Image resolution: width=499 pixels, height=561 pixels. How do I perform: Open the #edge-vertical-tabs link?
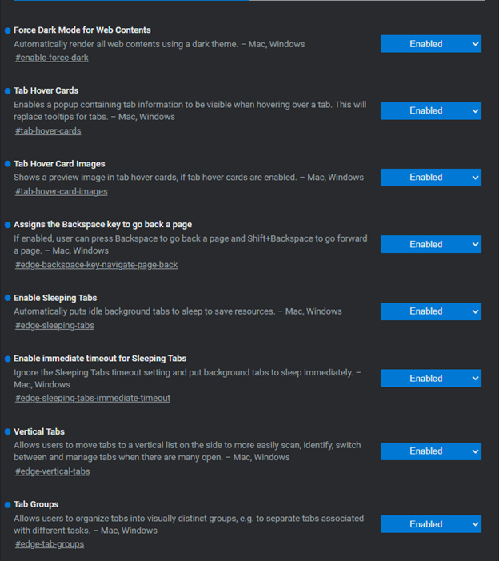pyautogui.click(x=53, y=471)
